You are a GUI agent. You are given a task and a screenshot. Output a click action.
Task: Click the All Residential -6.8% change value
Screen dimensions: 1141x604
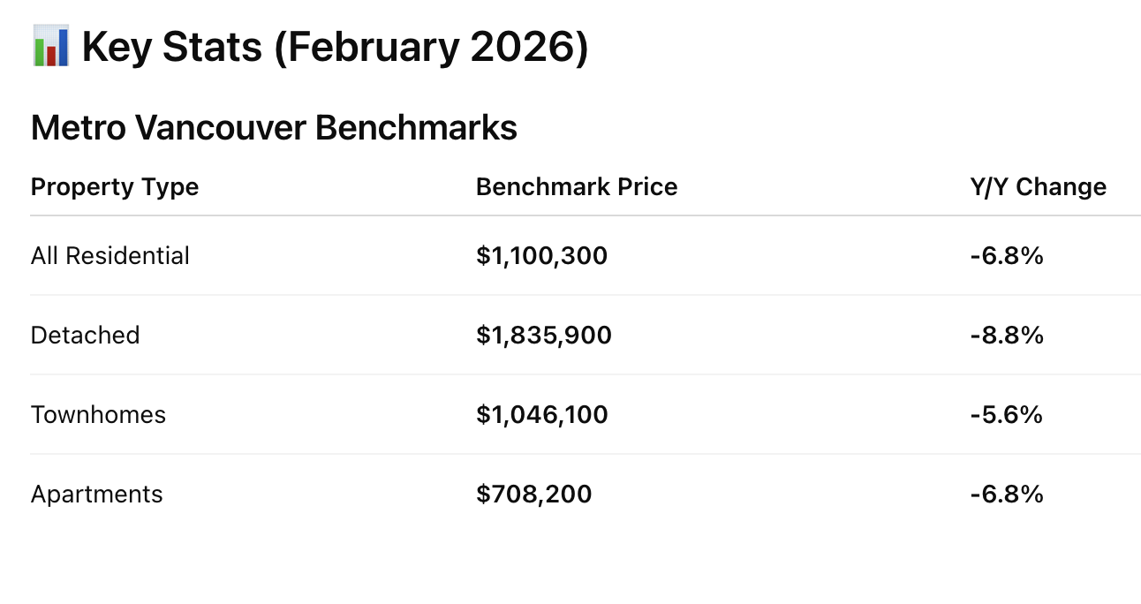[1007, 256]
